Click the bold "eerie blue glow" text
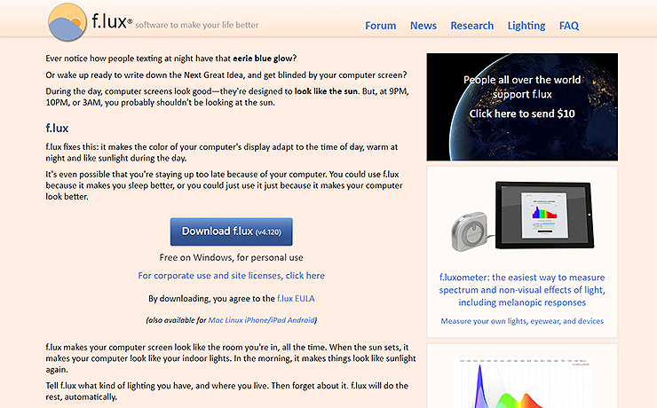The height and width of the screenshot is (408, 657). [265, 59]
